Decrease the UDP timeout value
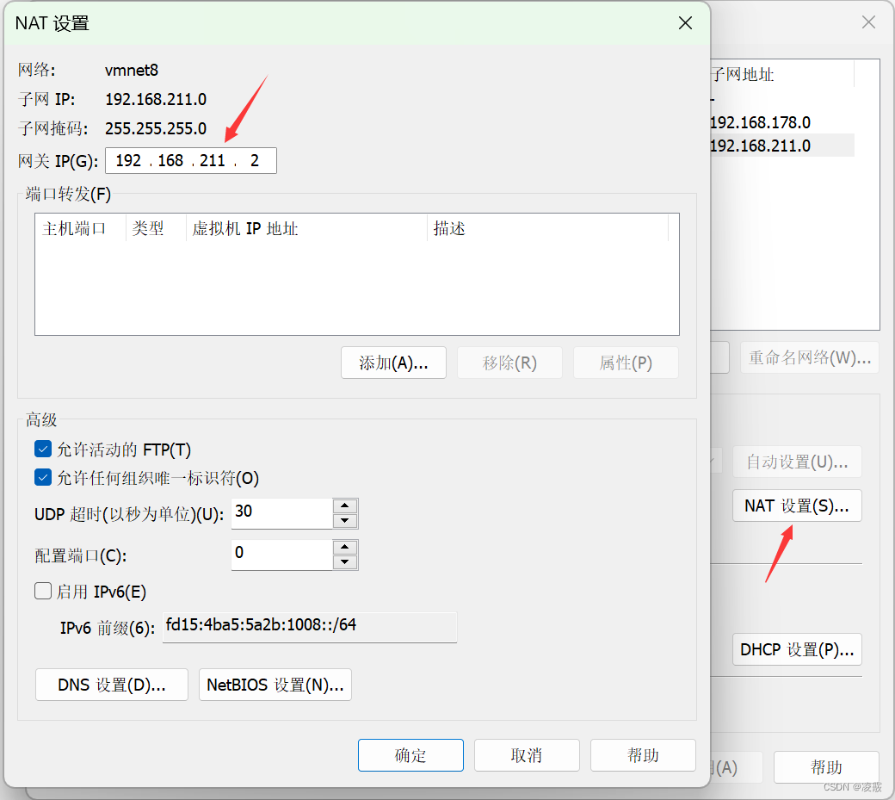Viewport: 895px width, 800px height. (x=345, y=519)
